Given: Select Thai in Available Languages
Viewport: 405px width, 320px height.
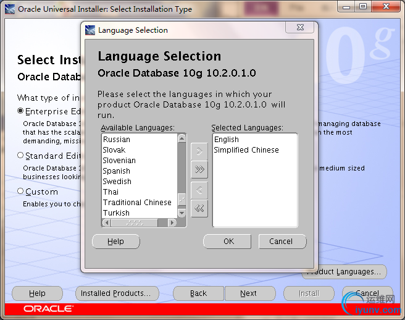Looking at the screenshot, I should click(x=140, y=192).
